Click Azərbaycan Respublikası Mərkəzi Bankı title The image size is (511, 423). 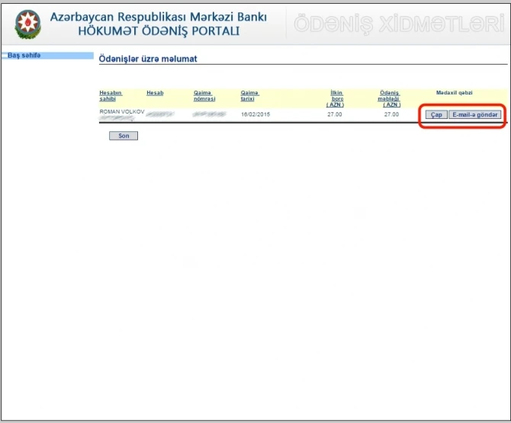[x=159, y=17]
